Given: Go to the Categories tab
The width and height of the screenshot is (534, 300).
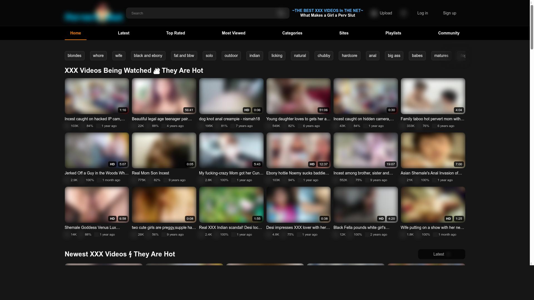Looking at the screenshot, I should point(292,33).
